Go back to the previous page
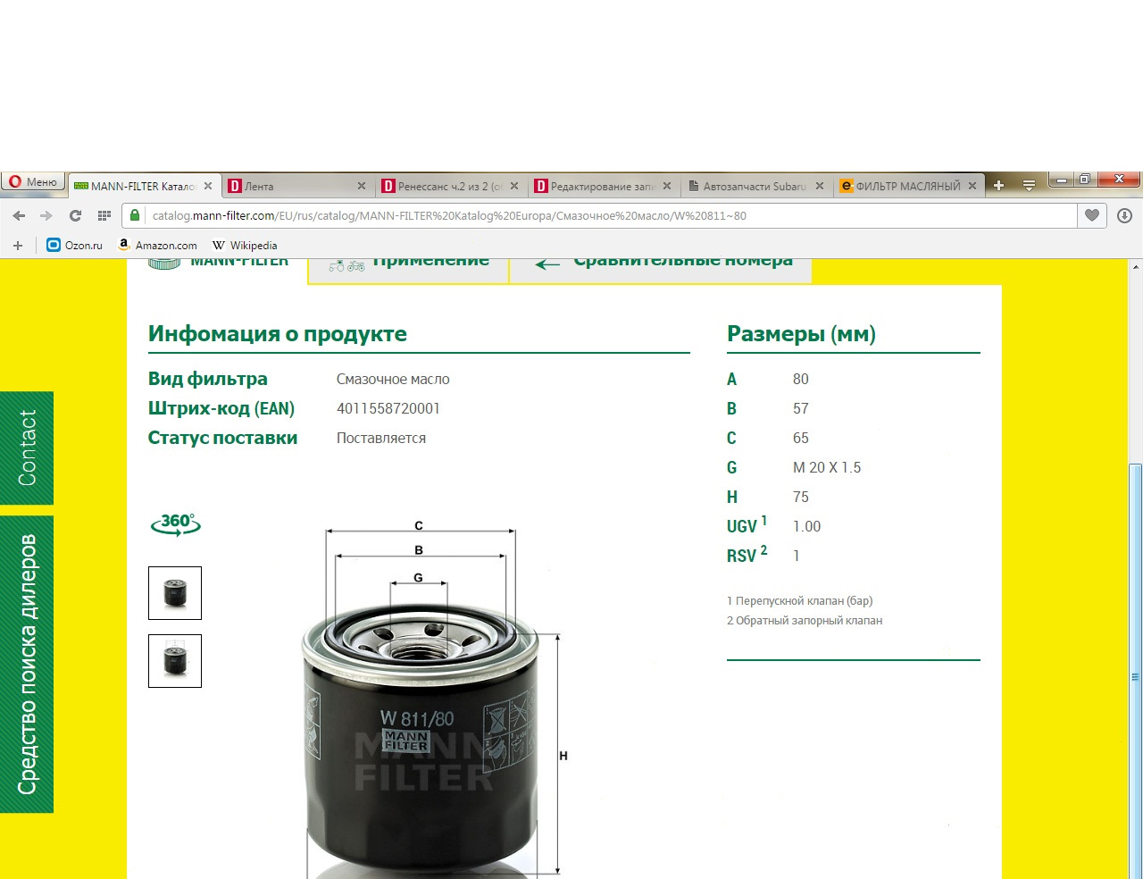The height and width of the screenshot is (879, 1143). coord(19,215)
